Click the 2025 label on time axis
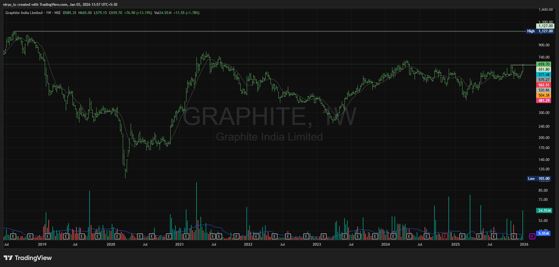The width and height of the screenshot is (559, 267). pos(455,244)
